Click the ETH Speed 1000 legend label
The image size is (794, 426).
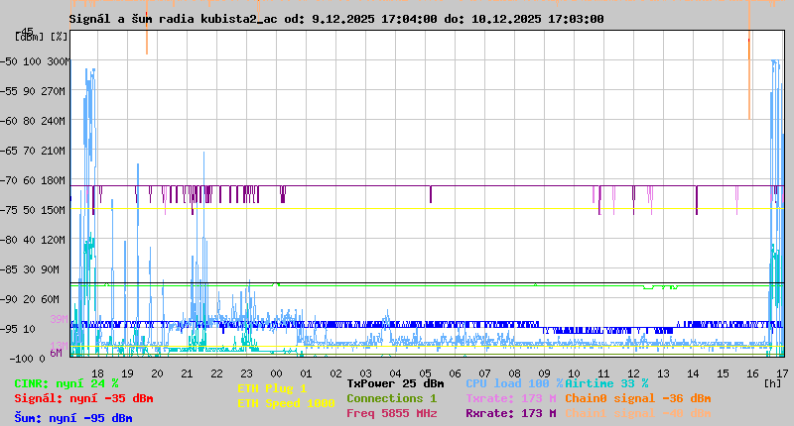pos(286,404)
